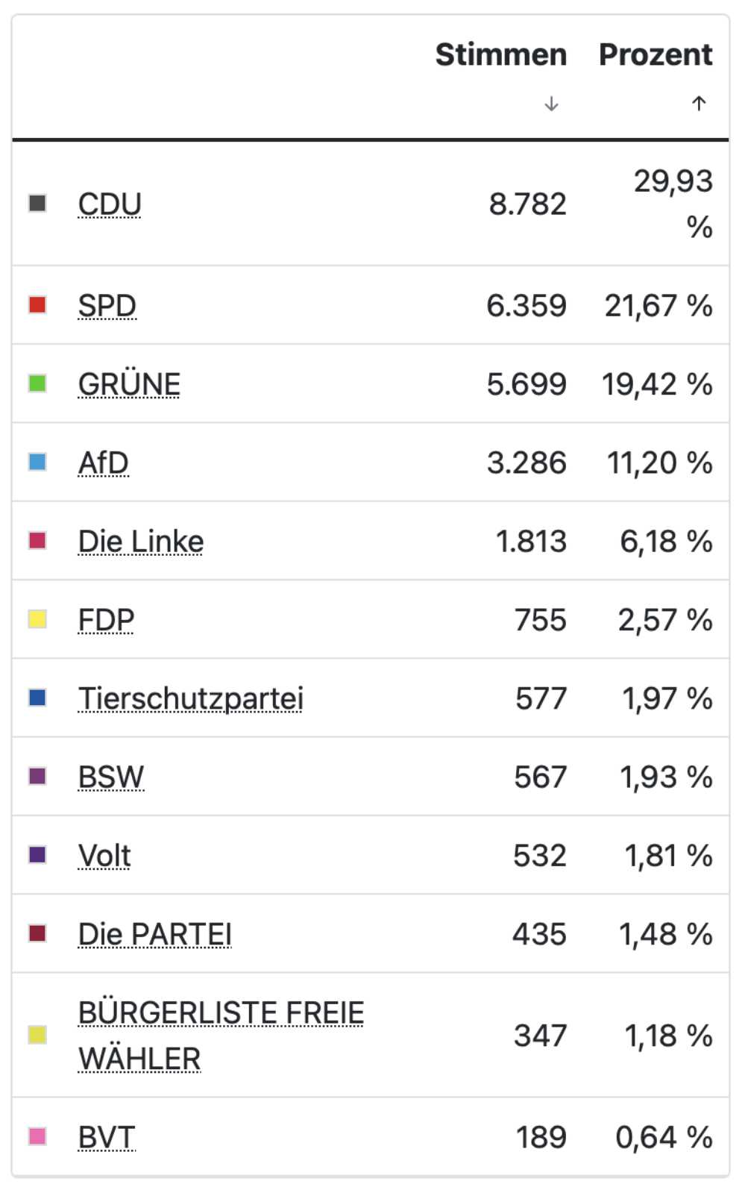Click the BSW party name
Viewport: 745px width, 1190px height.
(x=111, y=777)
